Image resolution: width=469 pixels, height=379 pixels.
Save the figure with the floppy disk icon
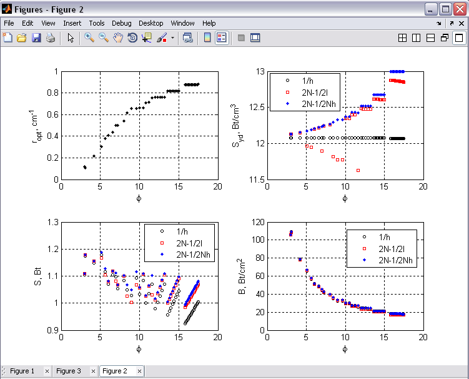tap(36, 38)
